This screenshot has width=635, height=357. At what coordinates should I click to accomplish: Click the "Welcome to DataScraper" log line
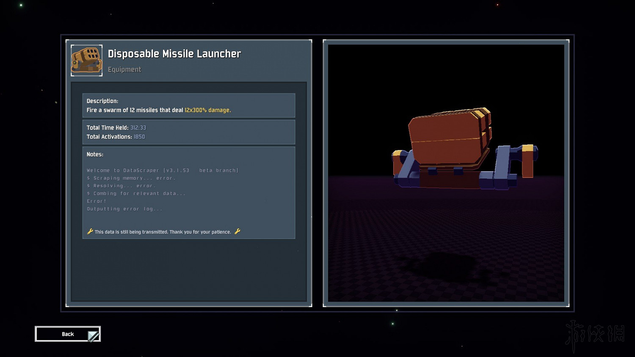163,170
